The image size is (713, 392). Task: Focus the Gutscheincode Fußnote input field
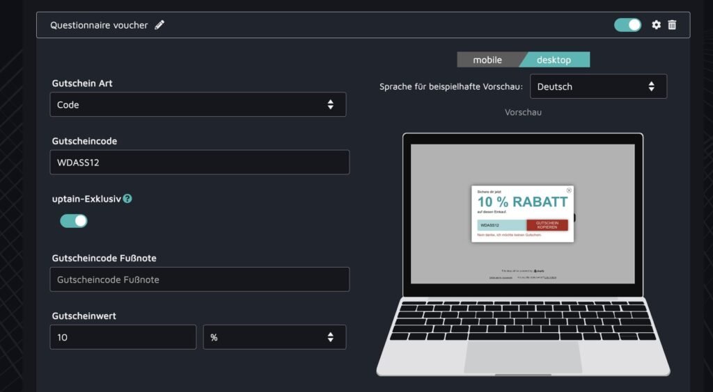coord(199,279)
